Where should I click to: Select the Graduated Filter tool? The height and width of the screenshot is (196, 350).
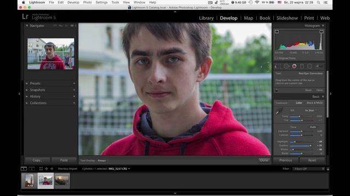coord(302,66)
